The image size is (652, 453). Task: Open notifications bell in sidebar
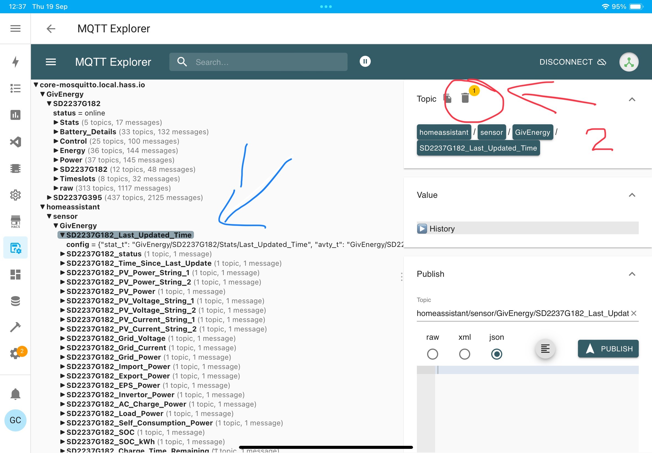[x=15, y=394]
